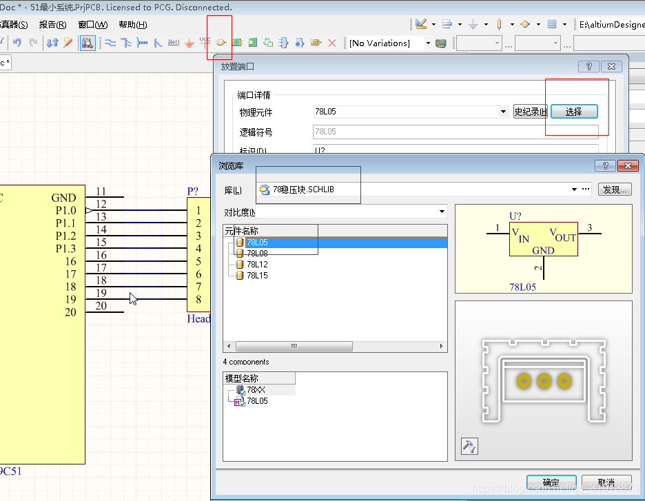The height and width of the screenshot is (501, 645).
Task: Click the Place Part component icon in toolbar
Action: [x=221, y=43]
